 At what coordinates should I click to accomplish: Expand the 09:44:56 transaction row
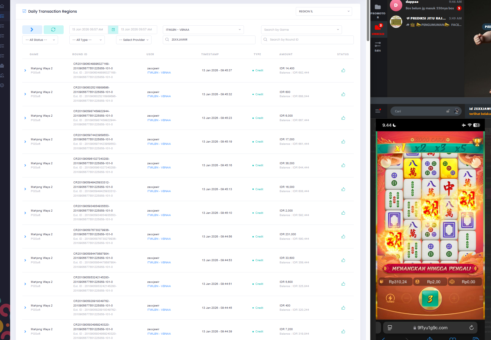(25, 237)
